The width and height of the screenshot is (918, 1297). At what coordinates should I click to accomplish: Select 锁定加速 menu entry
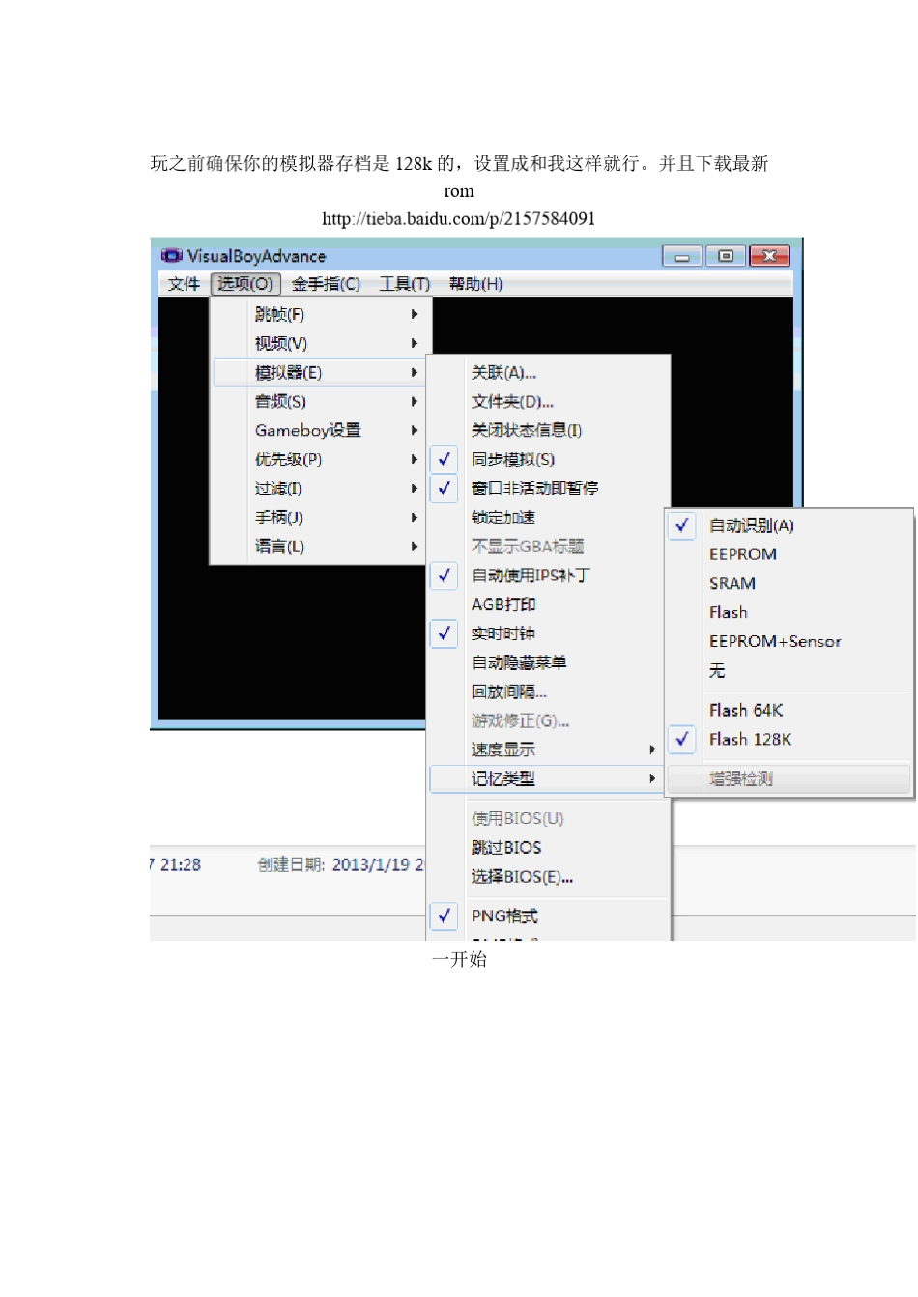[x=547, y=517]
